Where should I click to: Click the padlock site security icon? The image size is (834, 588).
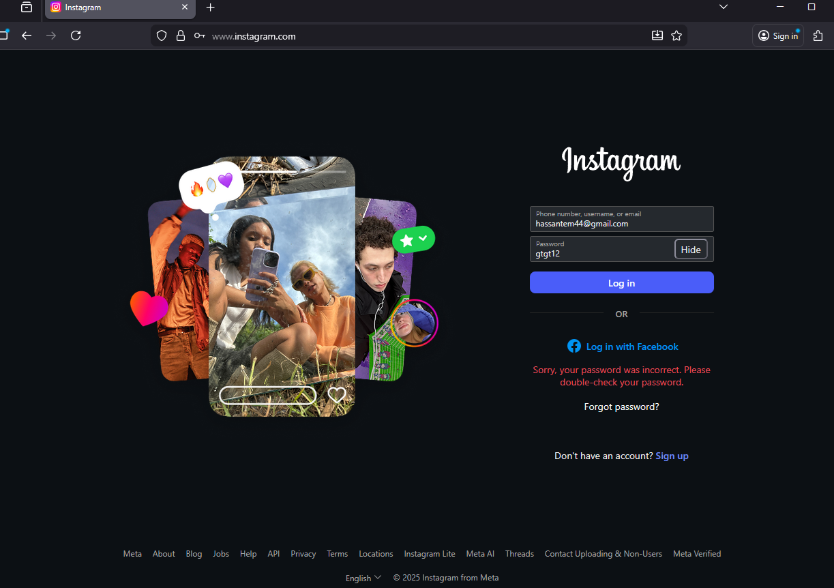[x=181, y=36]
